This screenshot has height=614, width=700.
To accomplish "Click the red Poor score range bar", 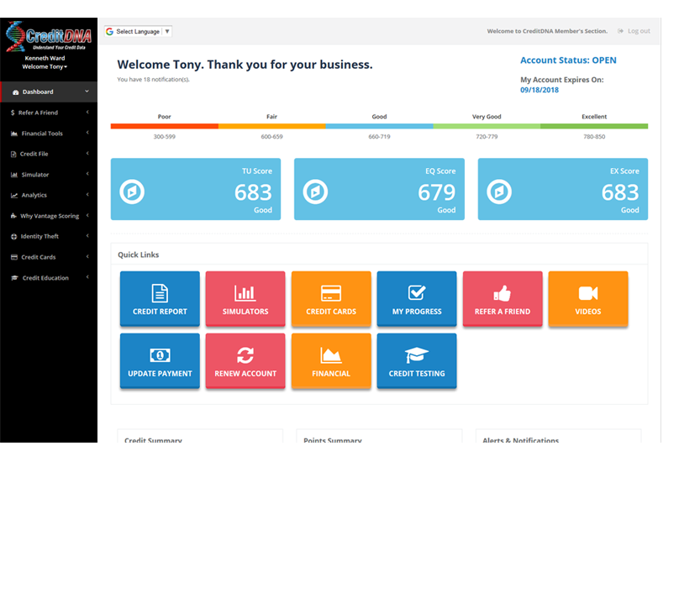I will pos(165,126).
